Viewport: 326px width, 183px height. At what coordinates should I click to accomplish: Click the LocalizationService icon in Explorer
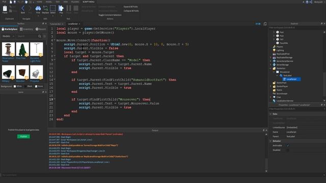coord(274,101)
